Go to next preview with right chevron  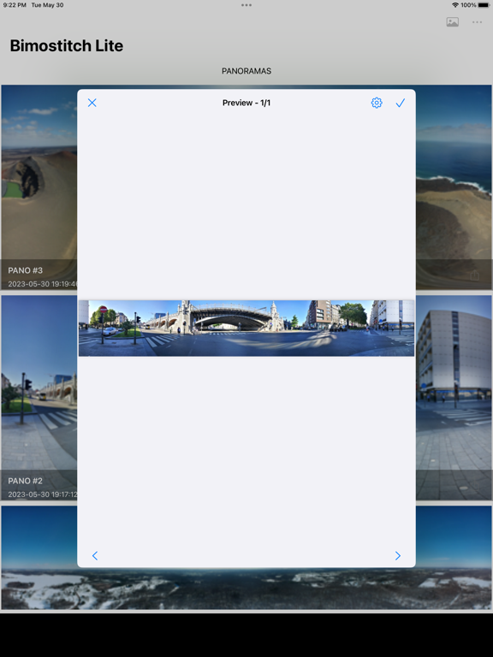coord(398,555)
